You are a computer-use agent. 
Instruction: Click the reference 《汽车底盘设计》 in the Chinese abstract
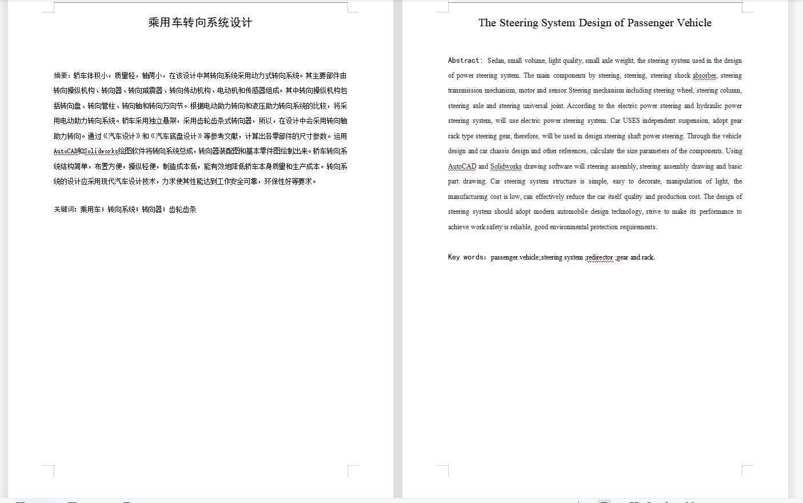coord(177,136)
